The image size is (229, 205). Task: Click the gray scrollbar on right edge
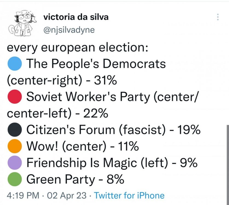[x=228, y=165]
